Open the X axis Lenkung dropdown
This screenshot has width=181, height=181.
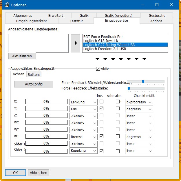pyautogui.click(x=83, y=102)
